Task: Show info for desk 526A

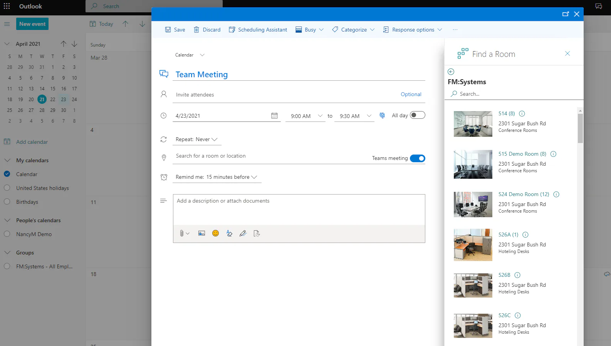Action: pyautogui.click(x=525, y=235)
